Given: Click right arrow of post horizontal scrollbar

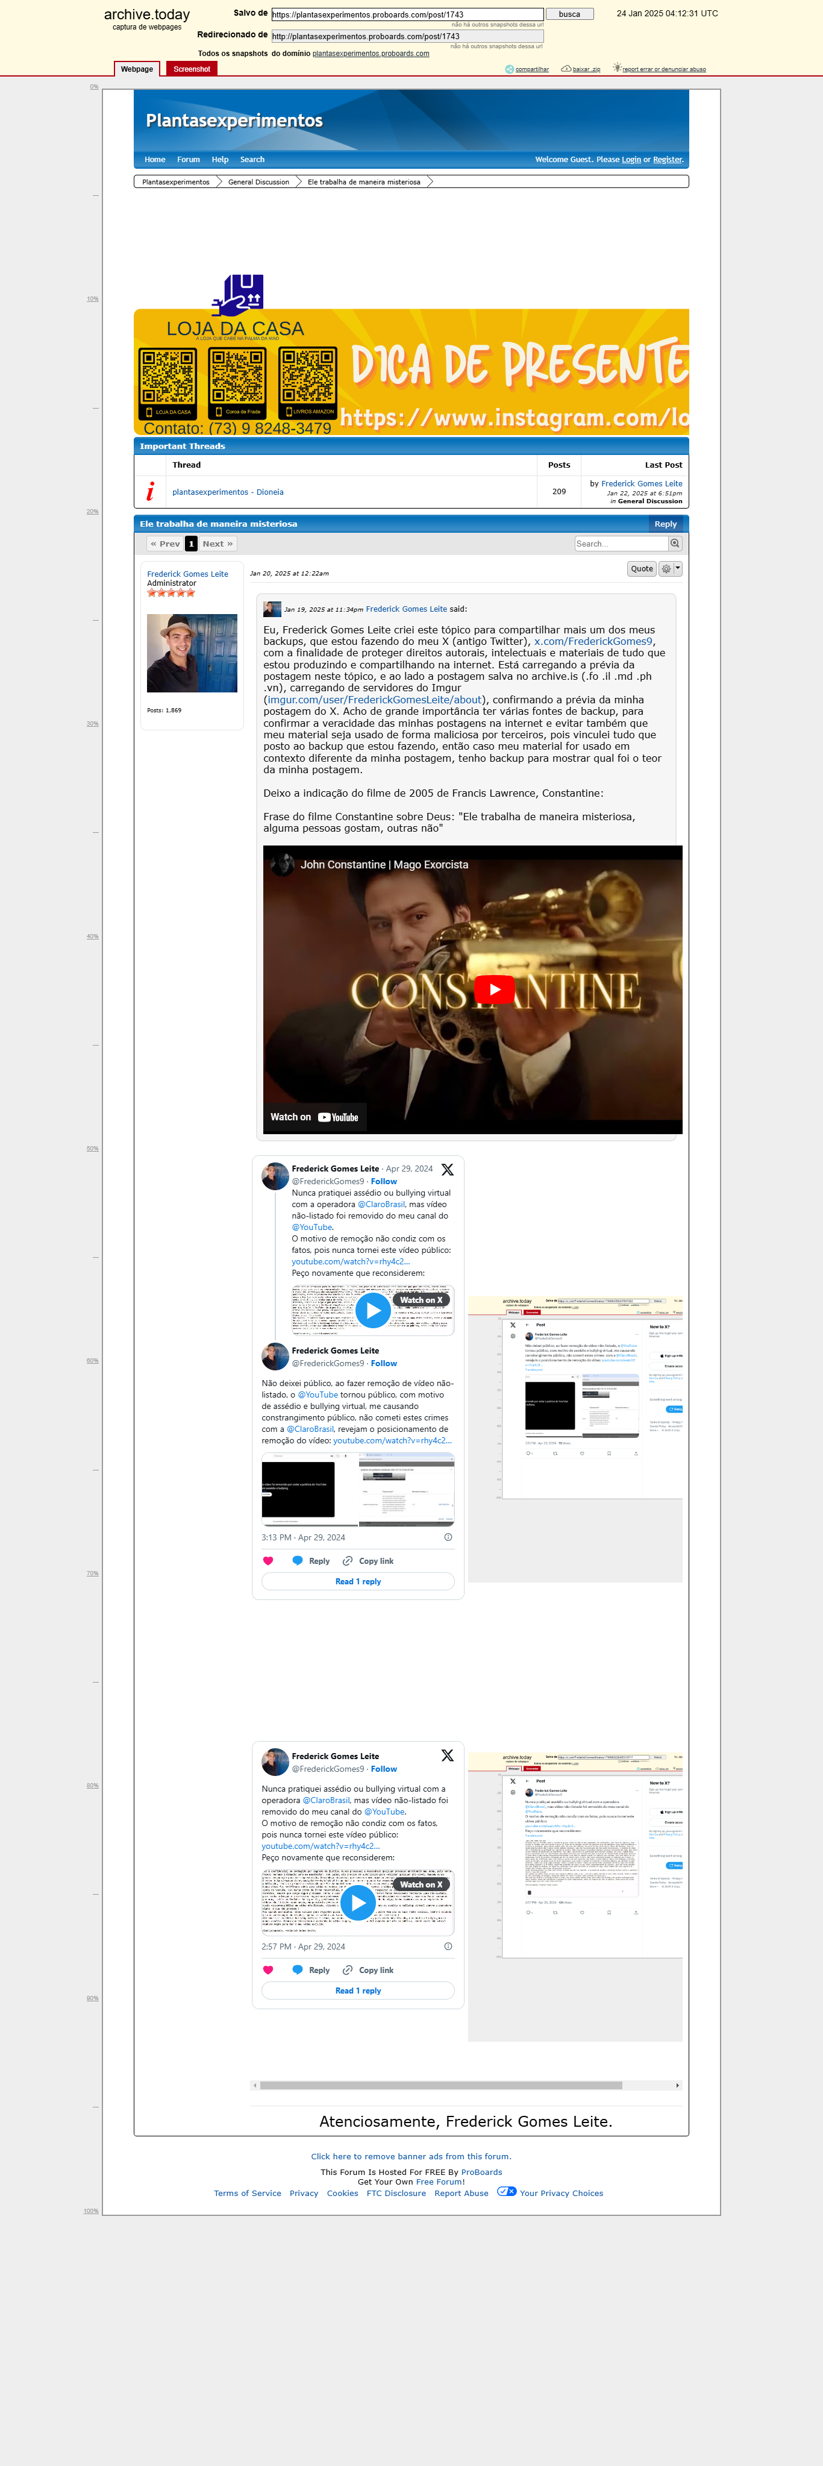Looking at the screenshot, I should tap(678, 2085).
